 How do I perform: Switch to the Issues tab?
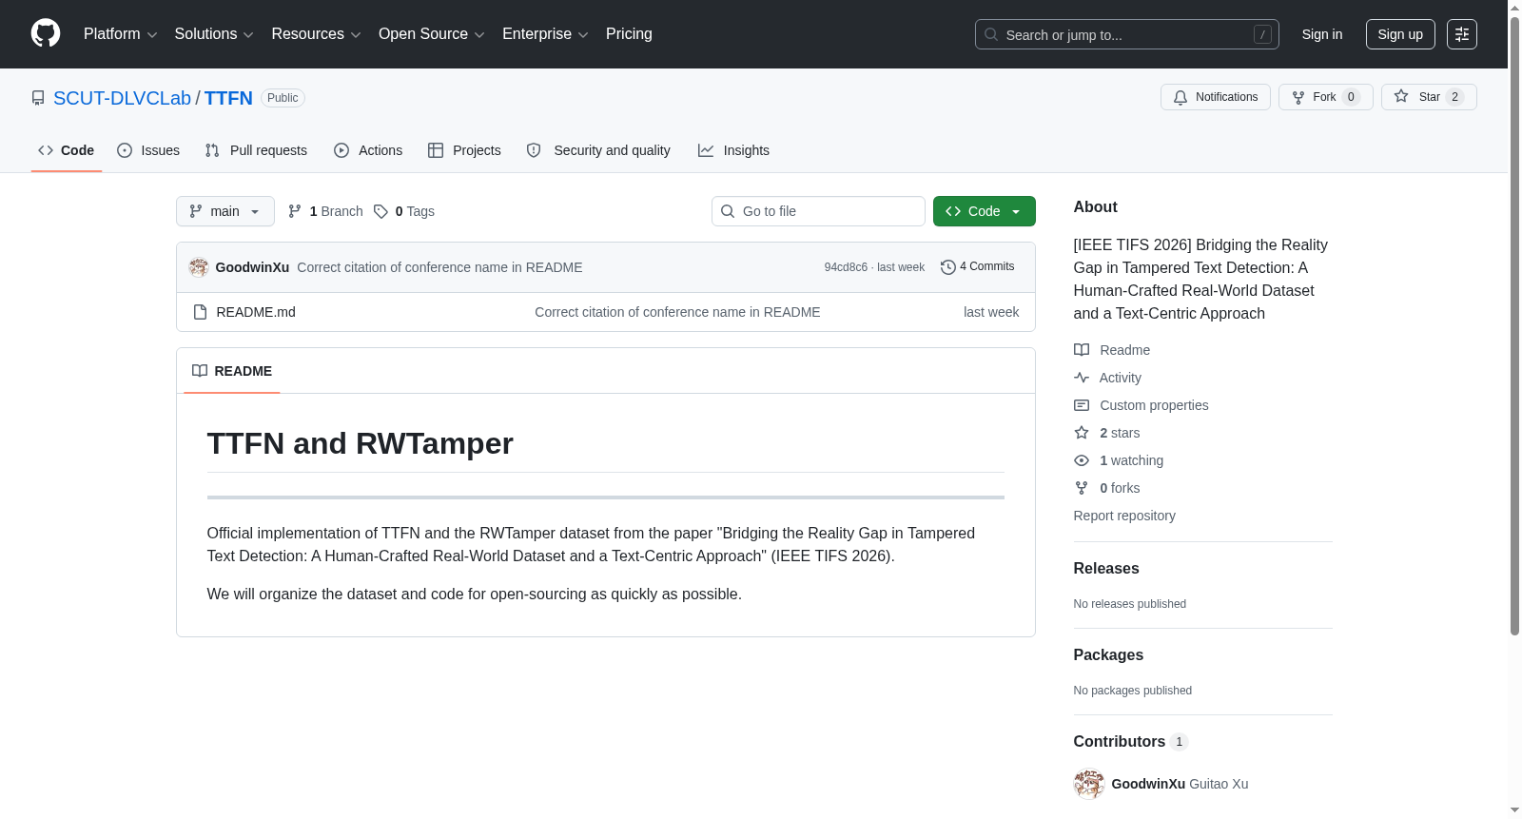[x=148, y=150]
